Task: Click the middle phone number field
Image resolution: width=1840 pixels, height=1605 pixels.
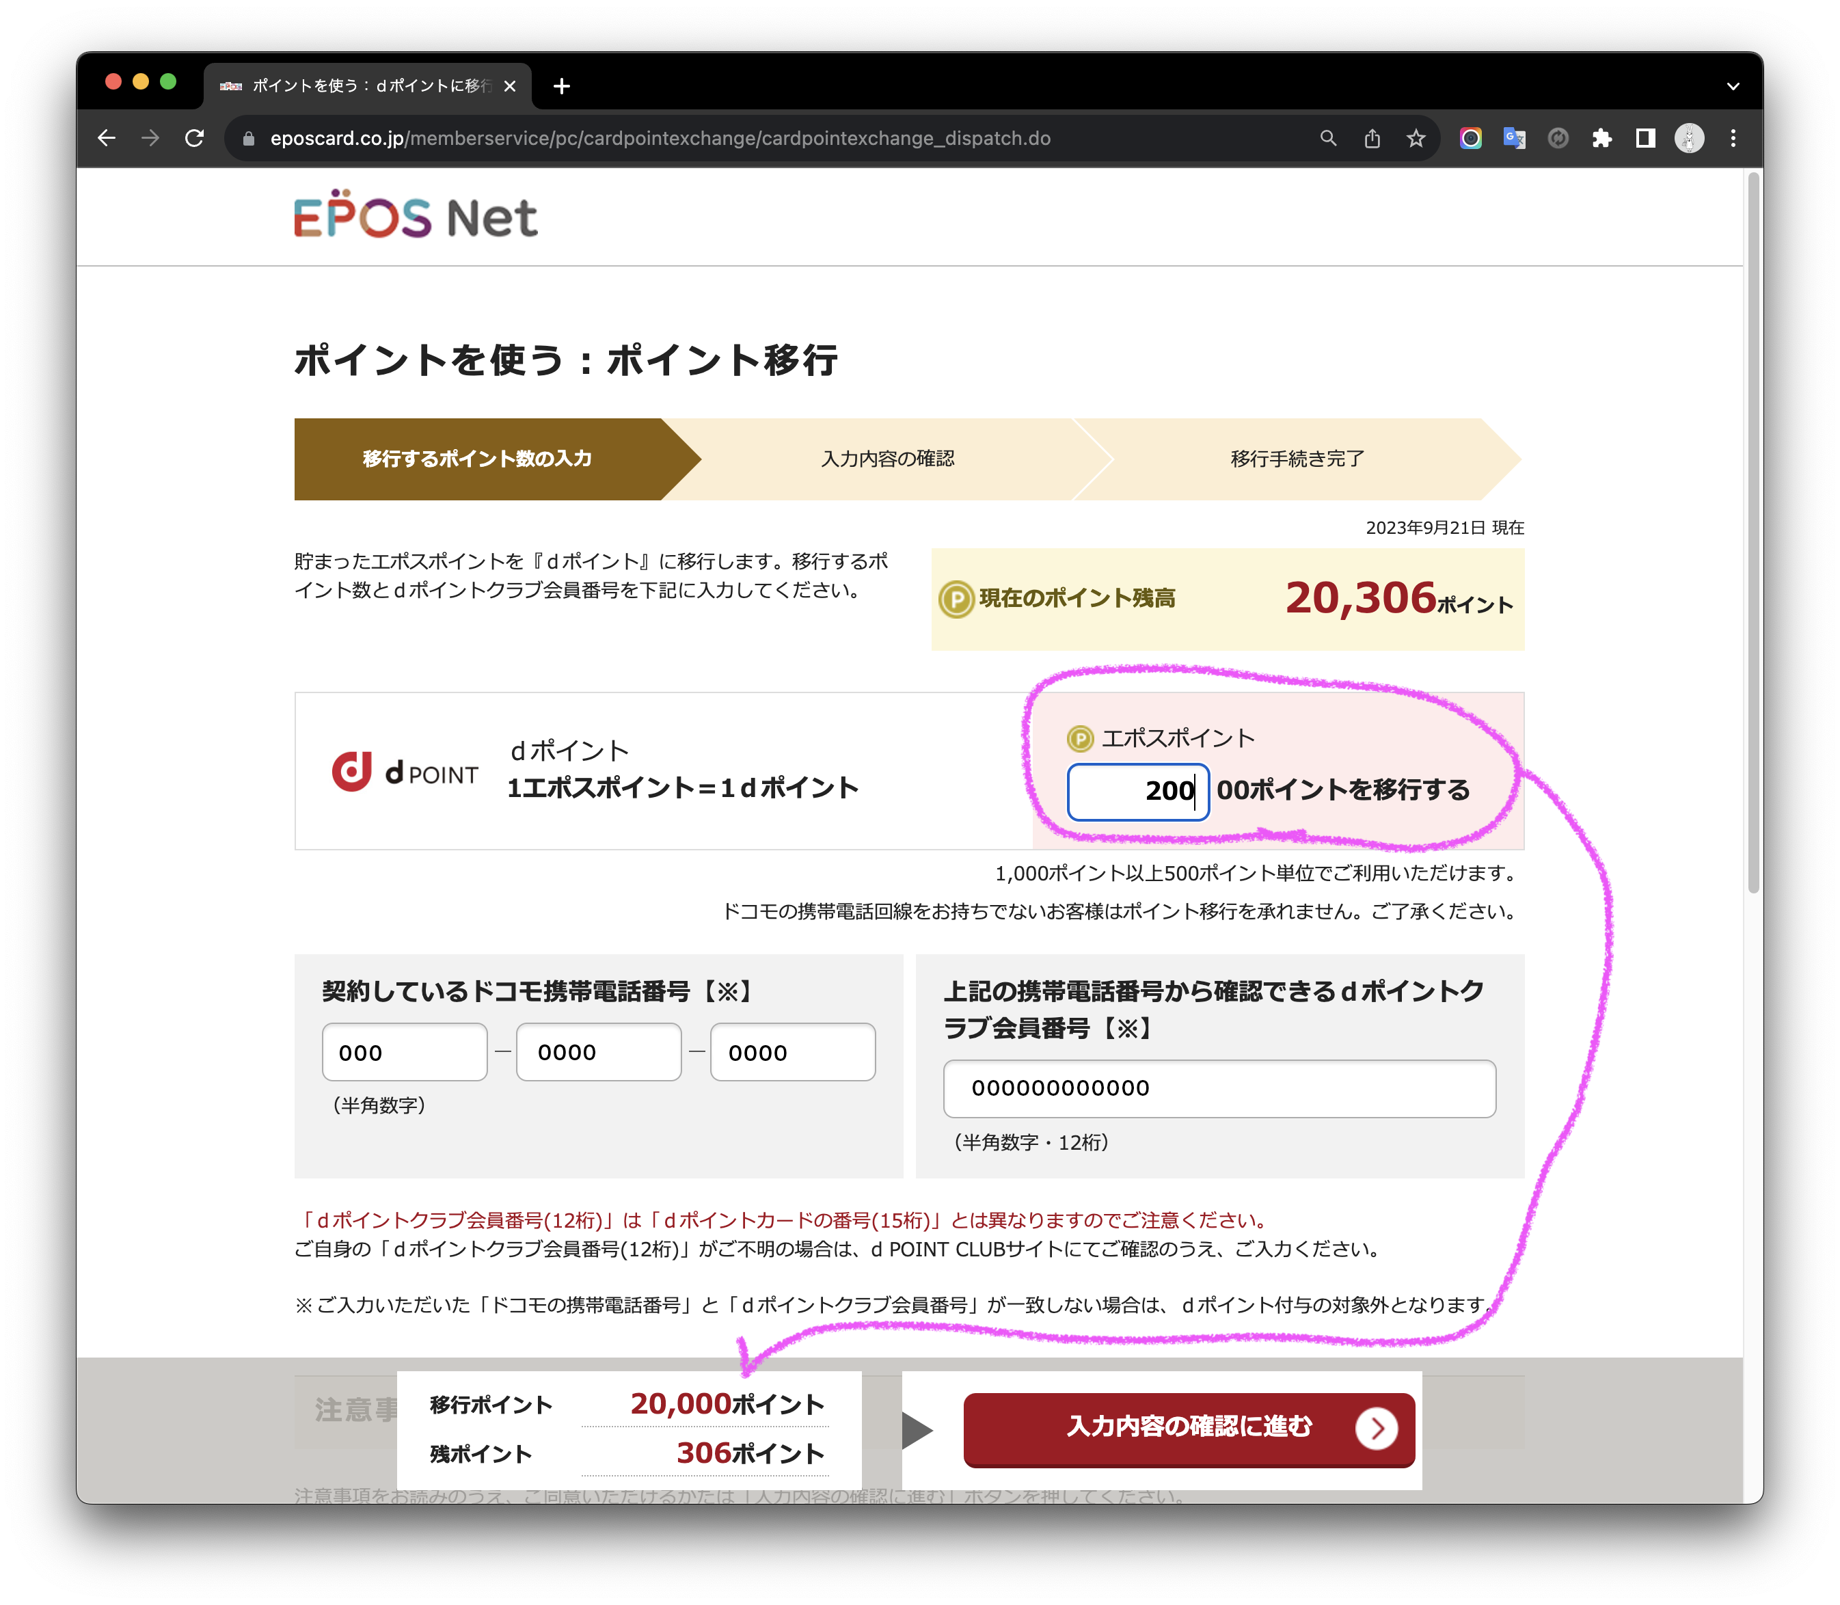Action: click(598, 1051)
